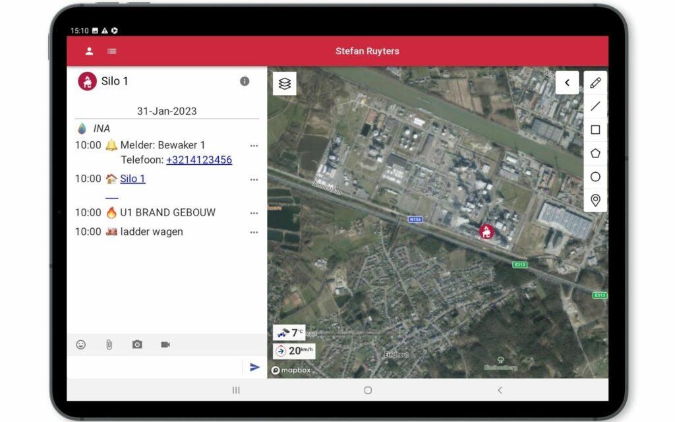Call phone number +3214123456

[198, 160]
